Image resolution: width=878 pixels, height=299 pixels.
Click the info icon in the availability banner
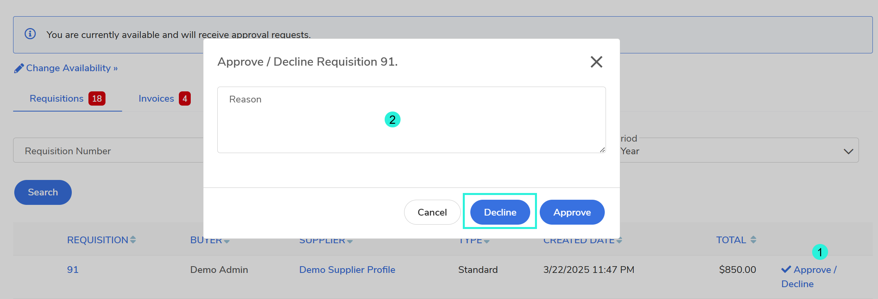pos(30,34)
